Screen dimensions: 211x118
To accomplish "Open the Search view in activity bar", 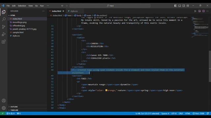I will click(x=4, y=19).
